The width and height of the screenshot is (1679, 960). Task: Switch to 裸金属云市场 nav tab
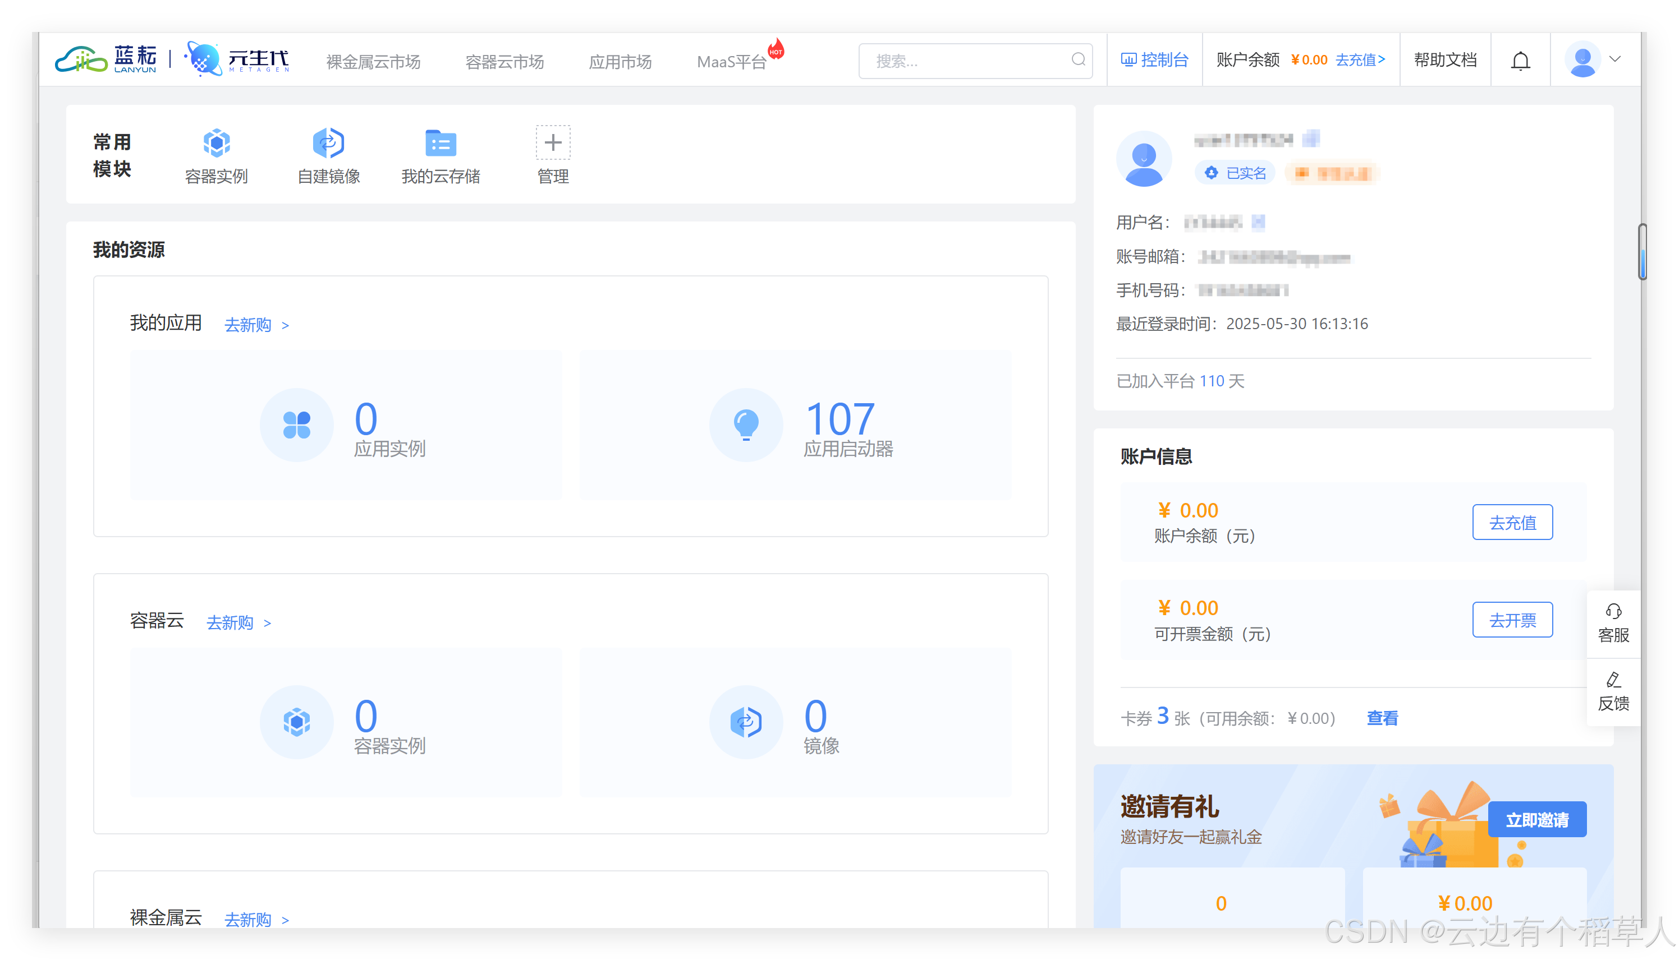click(373, 62)
